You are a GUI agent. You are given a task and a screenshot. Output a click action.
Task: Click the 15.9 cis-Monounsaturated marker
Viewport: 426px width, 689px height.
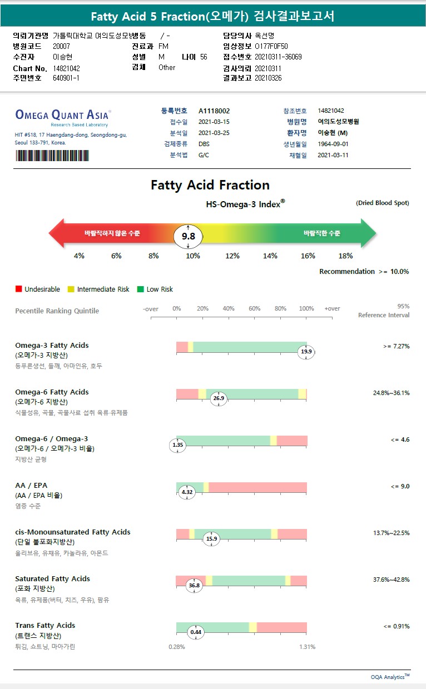211,538
